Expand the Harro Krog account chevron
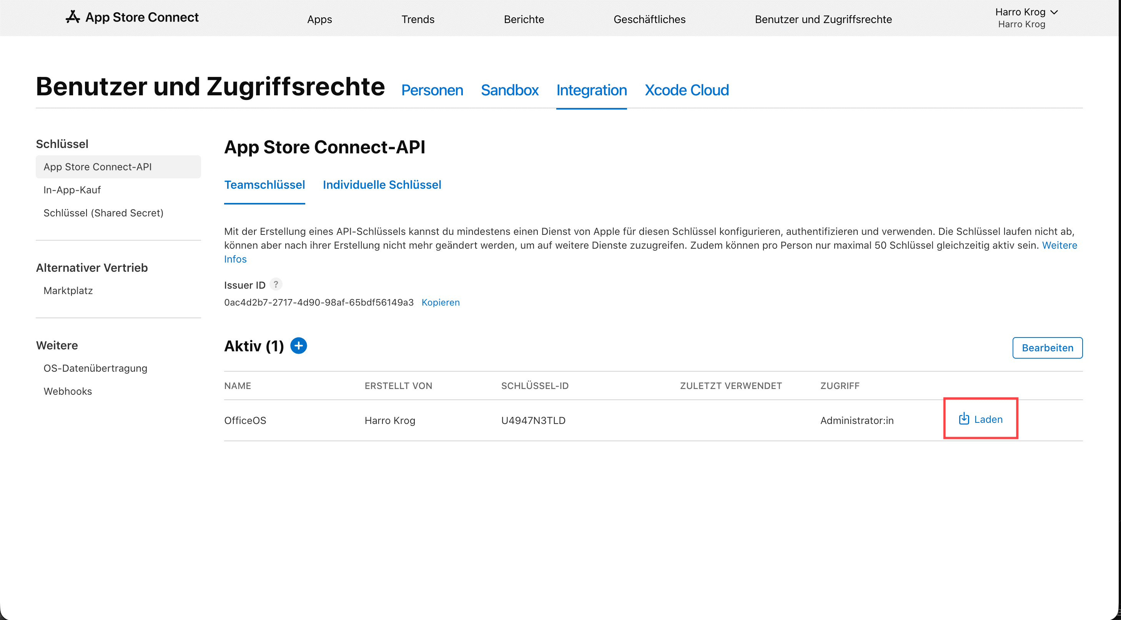Image resolution: width=1121 pixels, height=620 pixels. tap(1054, 12)
